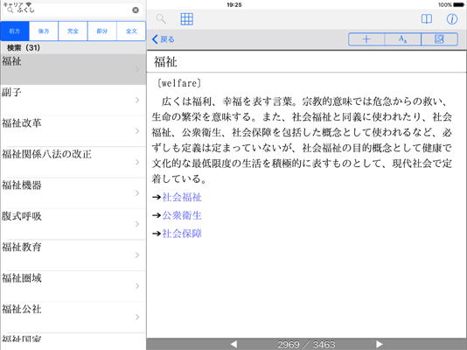Click chevron on the selected 福祉 row
Image resolution: width=467 pixels, height=350 pixels.
click(137, 69)
